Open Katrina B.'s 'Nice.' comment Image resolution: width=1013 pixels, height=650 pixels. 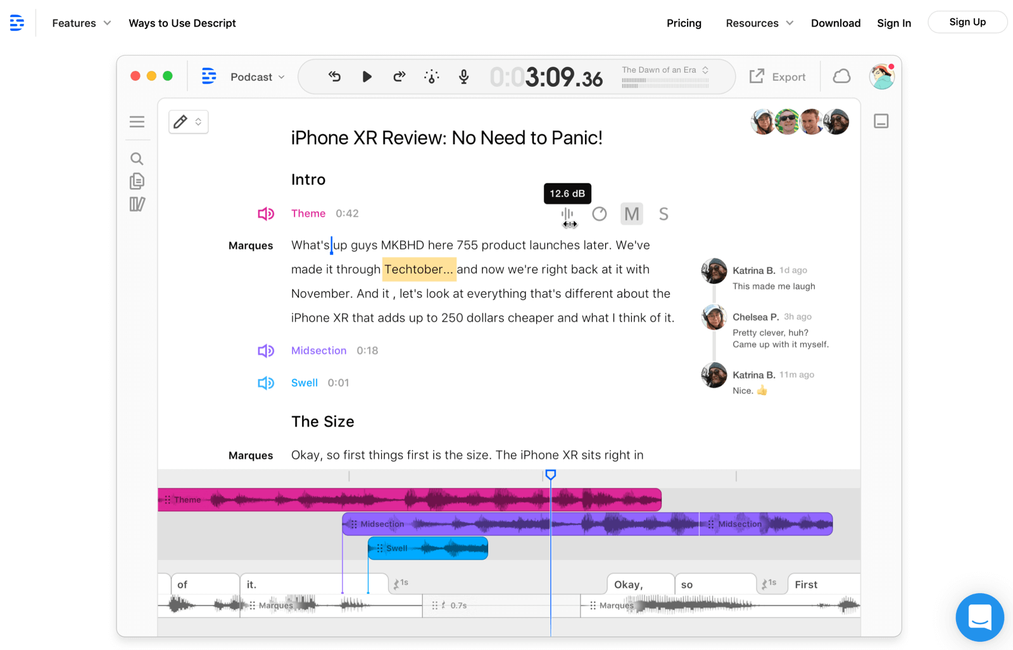[x=750, y=391]
